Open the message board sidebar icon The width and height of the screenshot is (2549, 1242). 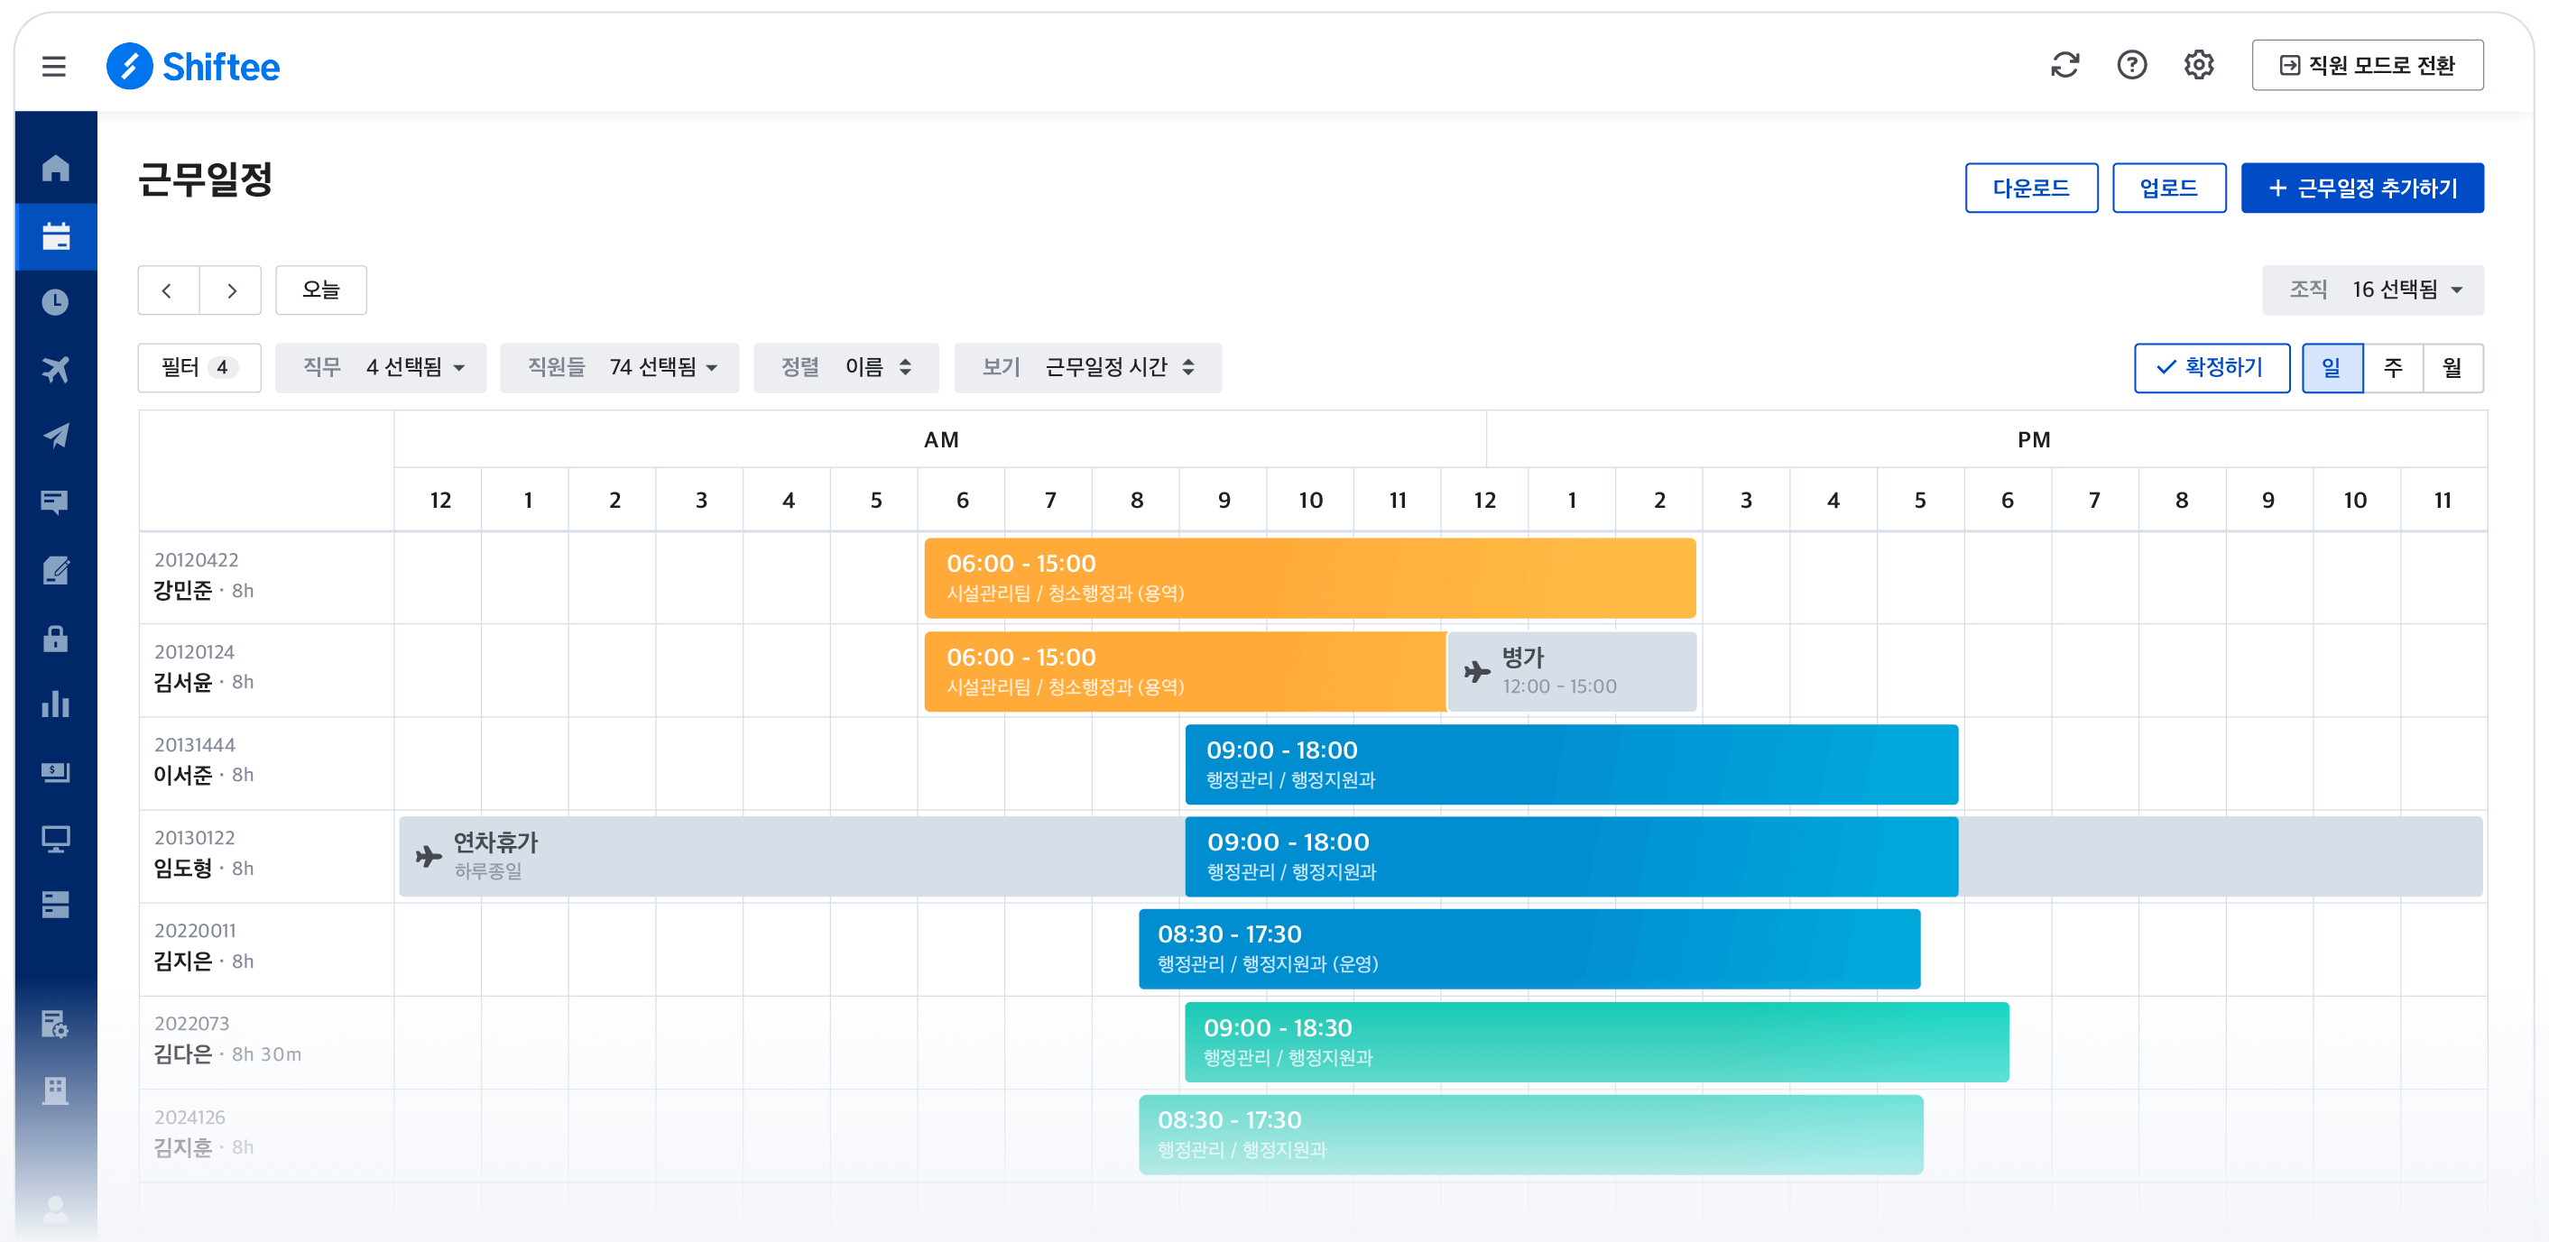coord(55,502)
